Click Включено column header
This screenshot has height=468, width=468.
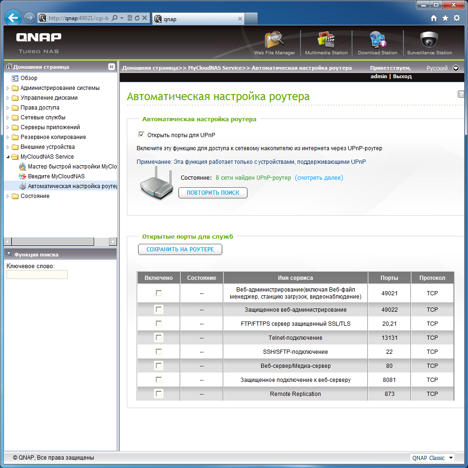click(159, 278)
